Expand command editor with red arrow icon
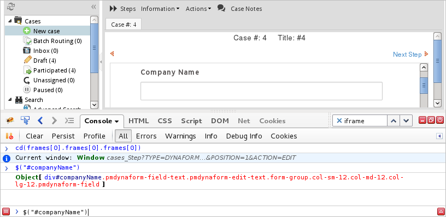446x217 pixels. [441, 212]
